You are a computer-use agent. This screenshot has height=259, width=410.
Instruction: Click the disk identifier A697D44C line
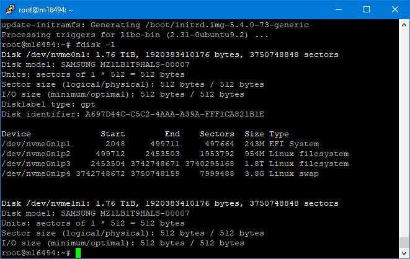tap(133, 114)
